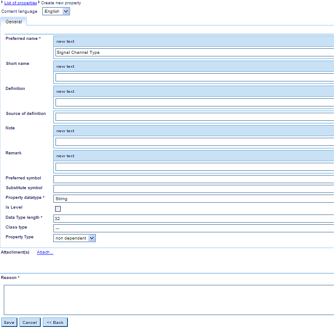This screenshot has height=329, width=334.
Task: Toggle the Is Level checkbox
Action: coord(58,209)
